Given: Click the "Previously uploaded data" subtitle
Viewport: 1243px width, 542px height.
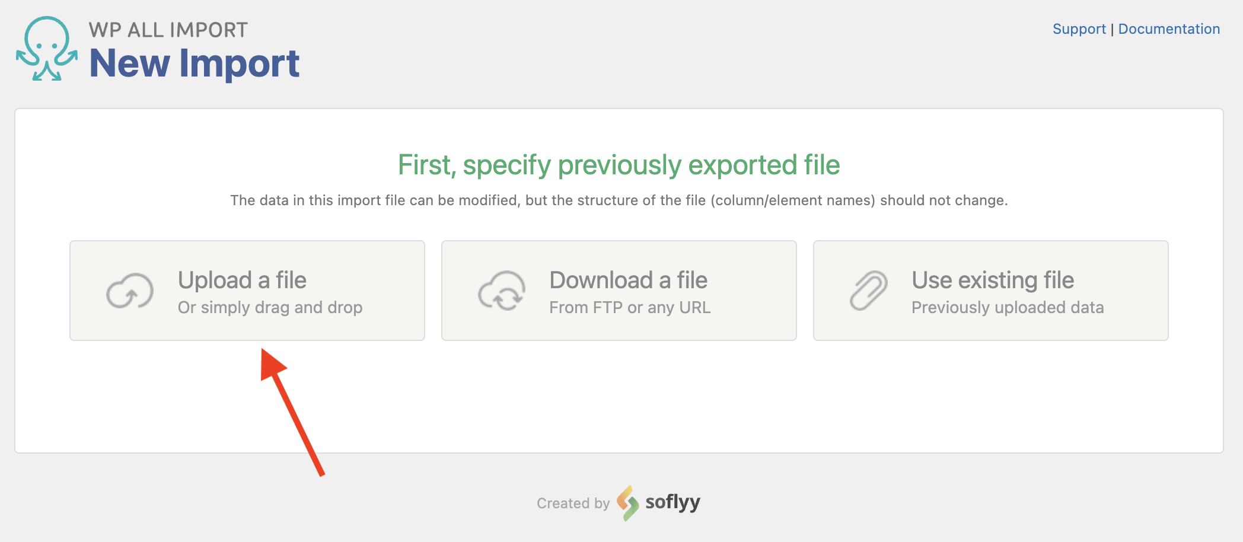Looking at the screenshot, I should (1007, 307).
